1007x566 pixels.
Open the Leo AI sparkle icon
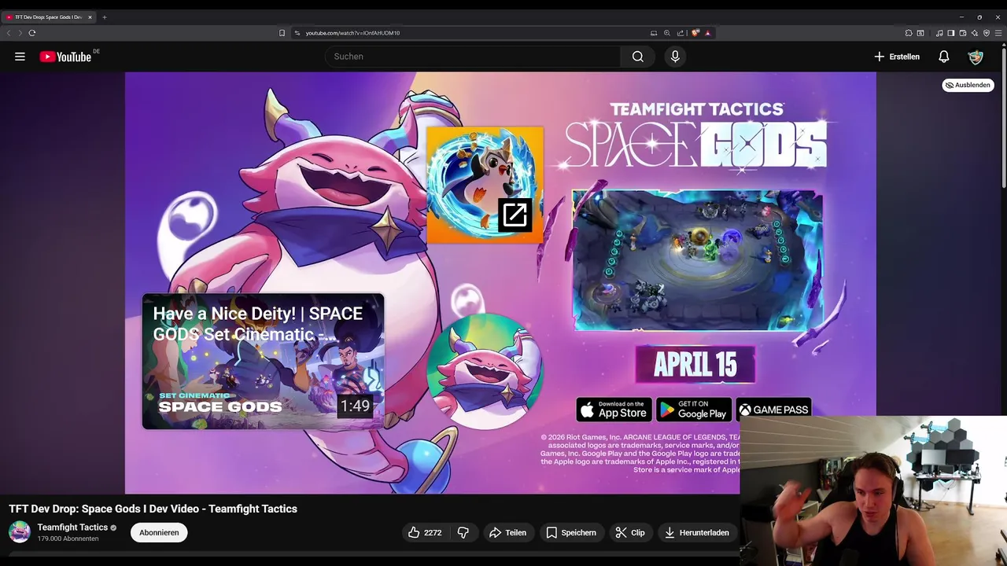click(975, 33)
